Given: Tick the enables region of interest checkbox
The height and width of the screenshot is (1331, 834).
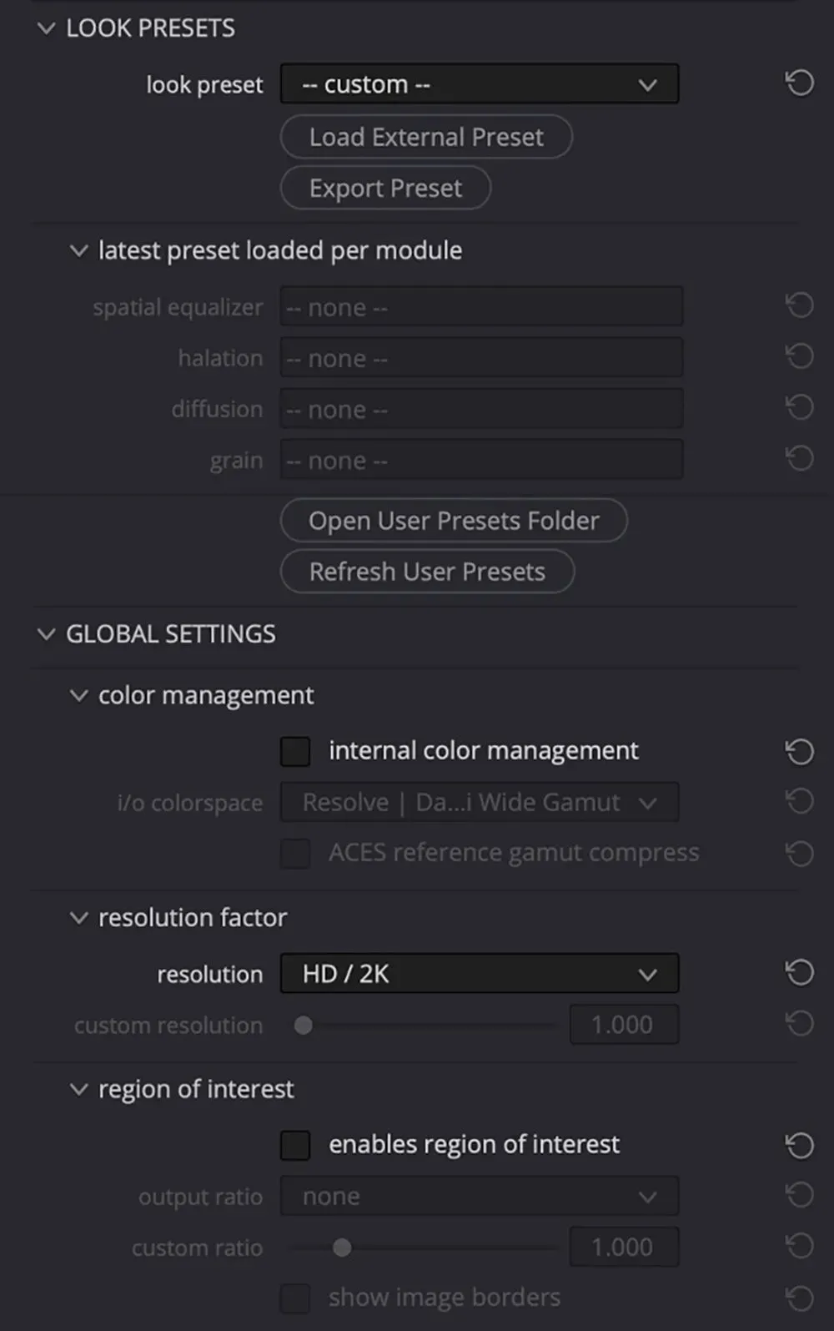Looking at the screenshot, I should (295, 1145).
